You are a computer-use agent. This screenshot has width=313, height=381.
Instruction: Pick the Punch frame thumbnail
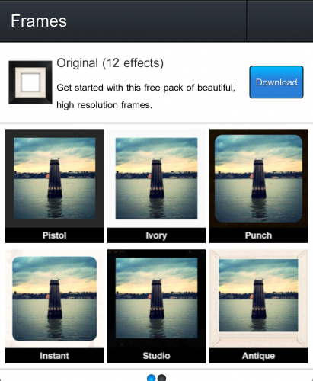pos(258,178)
